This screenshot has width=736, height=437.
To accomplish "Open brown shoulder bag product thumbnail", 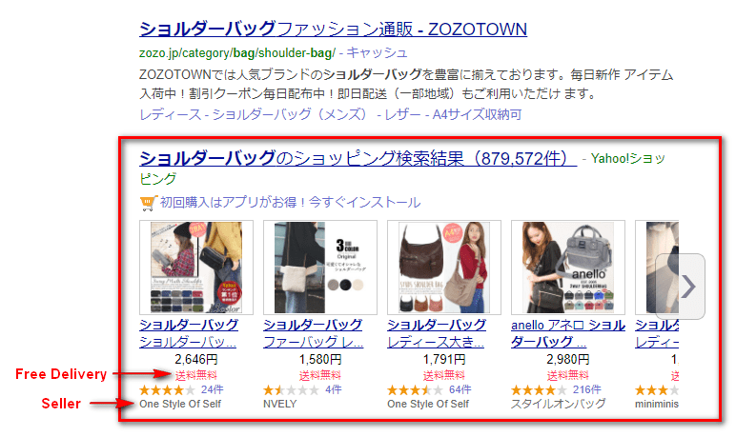I will [444, 268].
